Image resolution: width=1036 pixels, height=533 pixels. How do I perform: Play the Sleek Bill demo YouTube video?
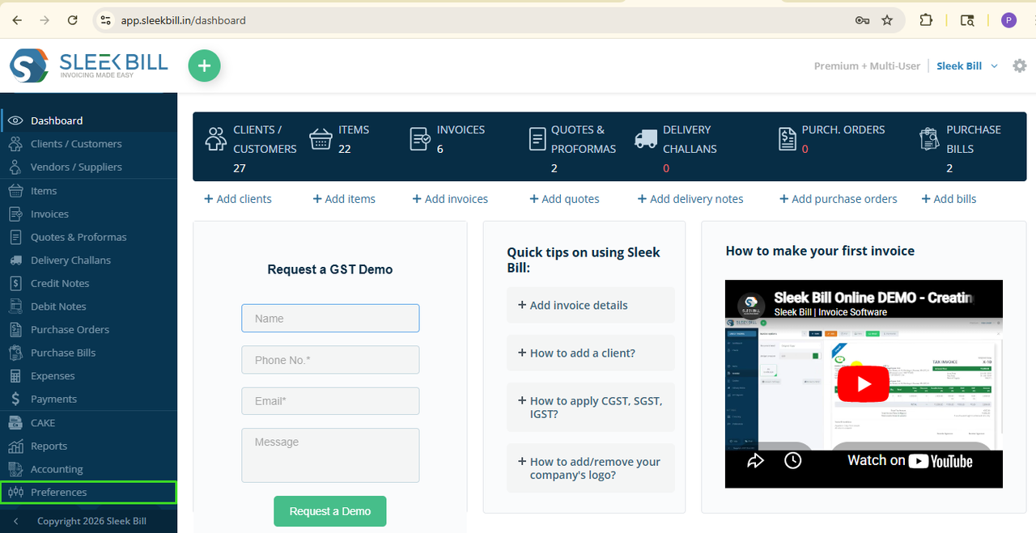(863, 383)
